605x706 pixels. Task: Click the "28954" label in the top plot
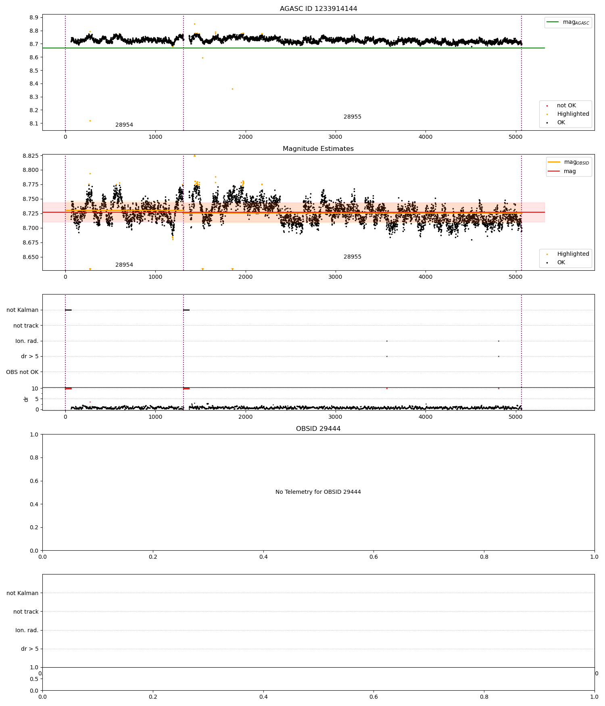click(x=124, y=125)
